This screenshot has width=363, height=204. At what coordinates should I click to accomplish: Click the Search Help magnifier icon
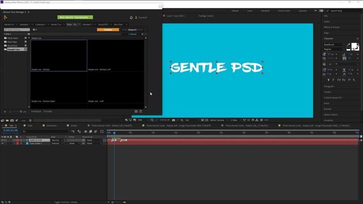pyautogui.click(x=328, y=11)
